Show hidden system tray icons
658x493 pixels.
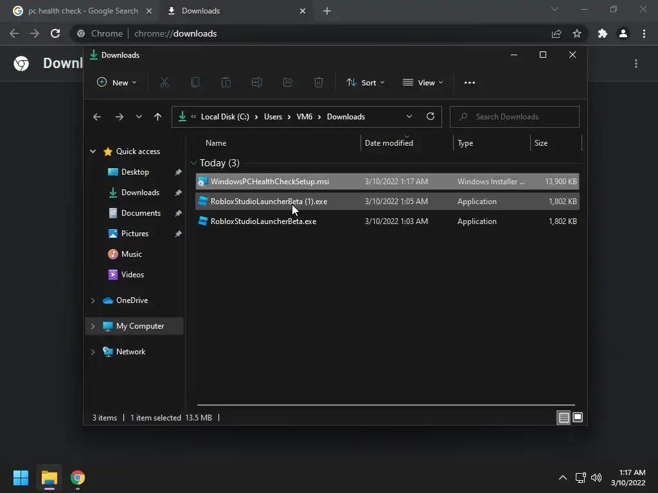(x=563, y=478)
